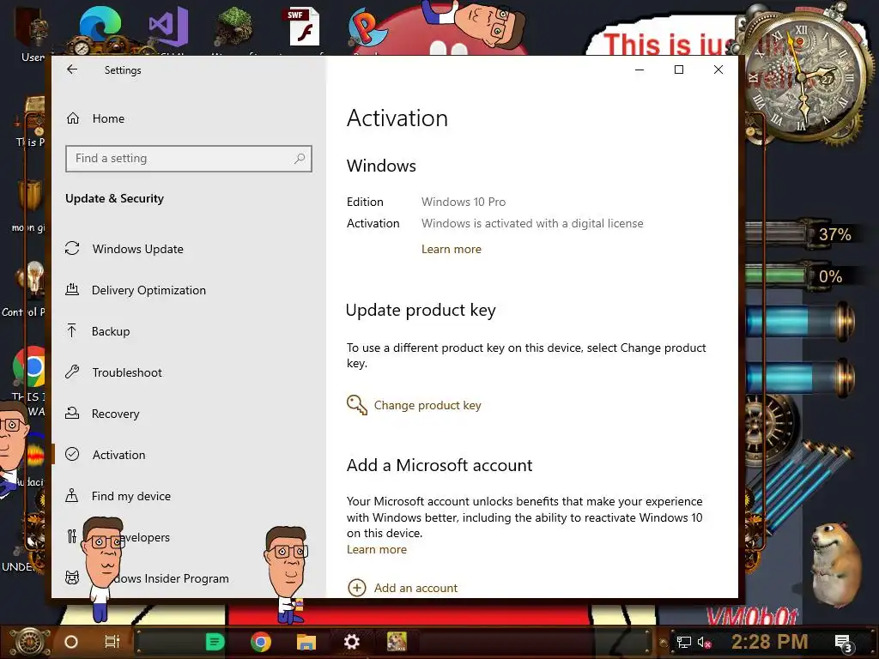Open the Action Center notifications icon

tap(844, 643)
